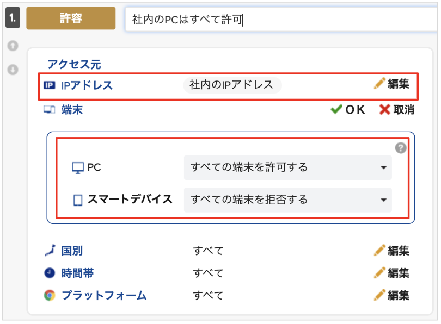
Task: Open the スマートデバイス permission dropdown
Action: (x=287, y=200)
